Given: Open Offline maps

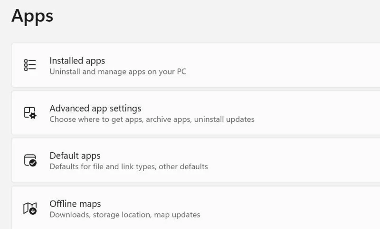Looking at the screenshot, I should point(196,208).
